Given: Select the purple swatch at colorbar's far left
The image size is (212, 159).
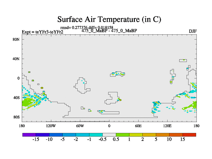Looking at the screenshot, I should point(29,135).
